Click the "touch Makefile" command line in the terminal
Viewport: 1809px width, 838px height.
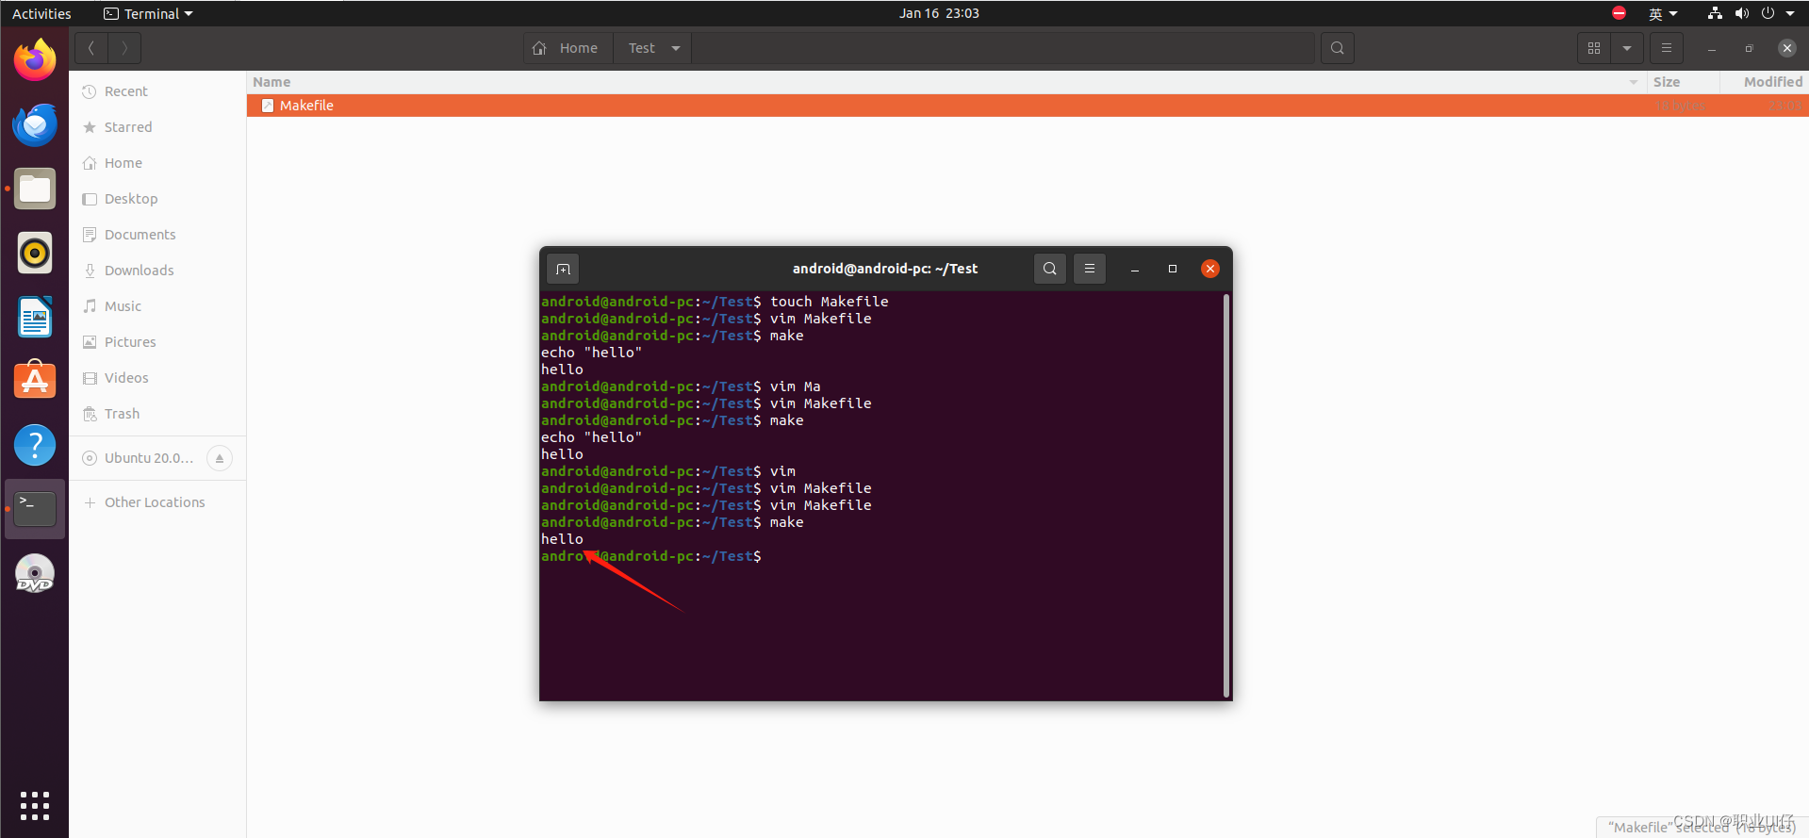[715, 302]
